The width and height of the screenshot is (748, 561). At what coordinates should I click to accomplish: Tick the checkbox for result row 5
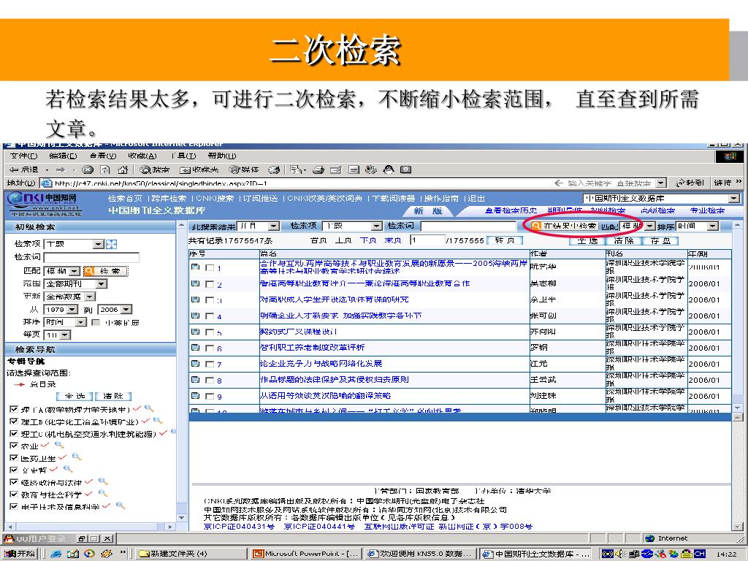[210, 332]
